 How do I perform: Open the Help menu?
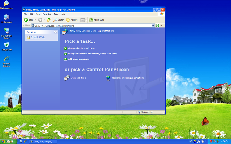(63, 14)
